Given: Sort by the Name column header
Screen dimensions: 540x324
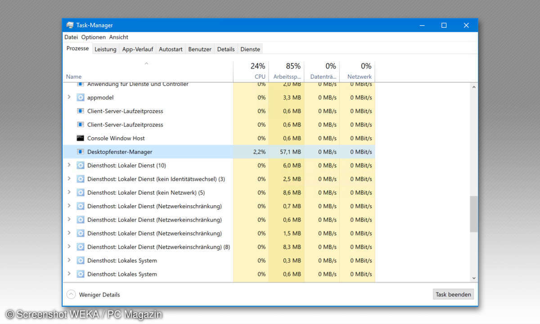Looking at the screenshot, I should click(x=148, y=72).
